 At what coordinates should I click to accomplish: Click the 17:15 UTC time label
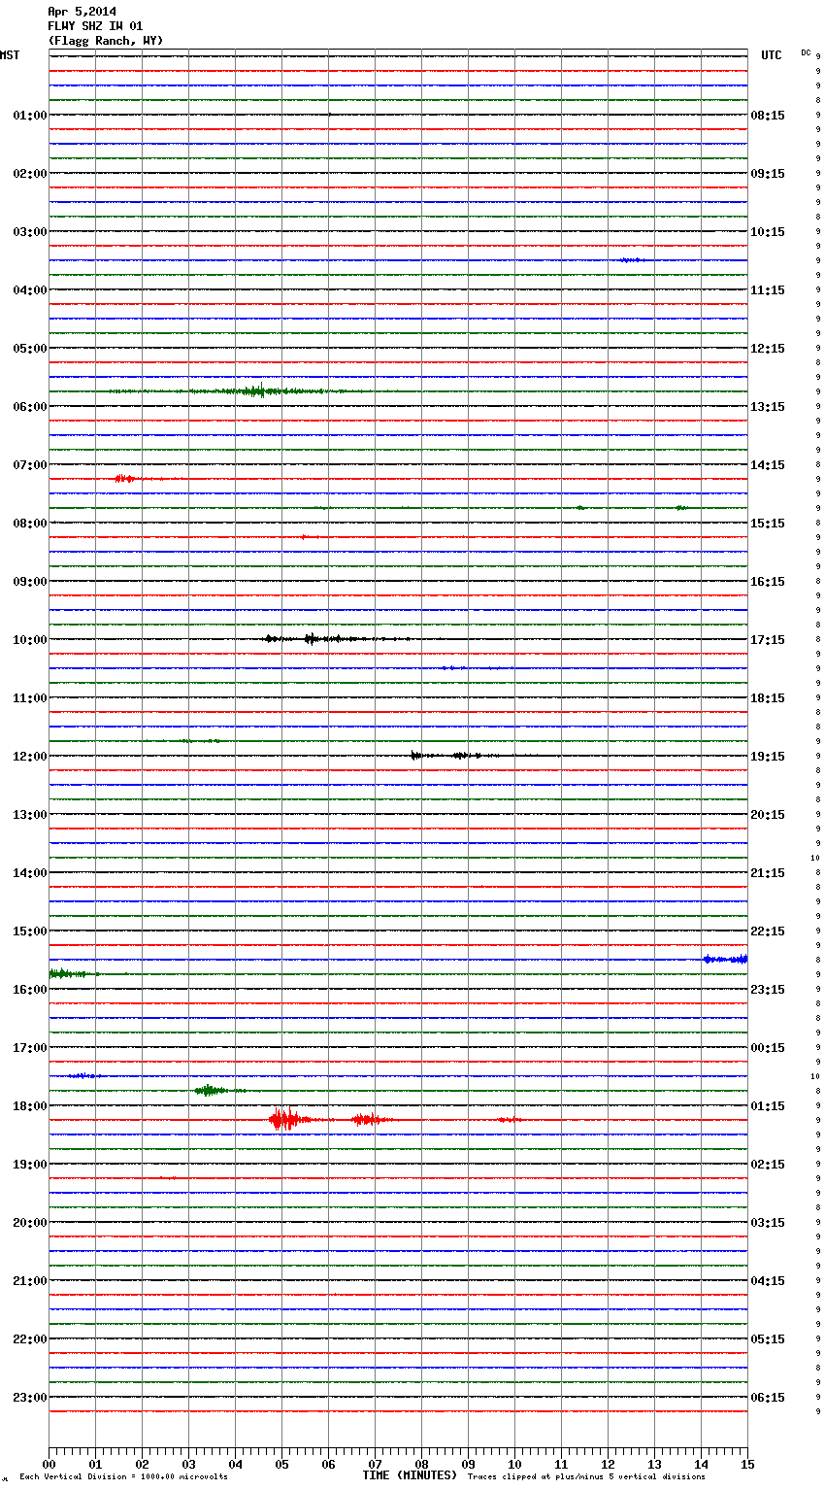(768, 640)
